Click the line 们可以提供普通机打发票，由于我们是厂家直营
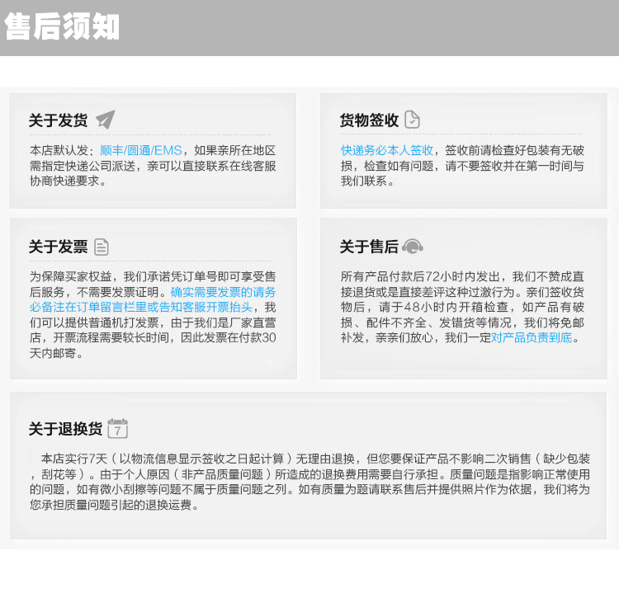The image size is (619, 593). 153,322
